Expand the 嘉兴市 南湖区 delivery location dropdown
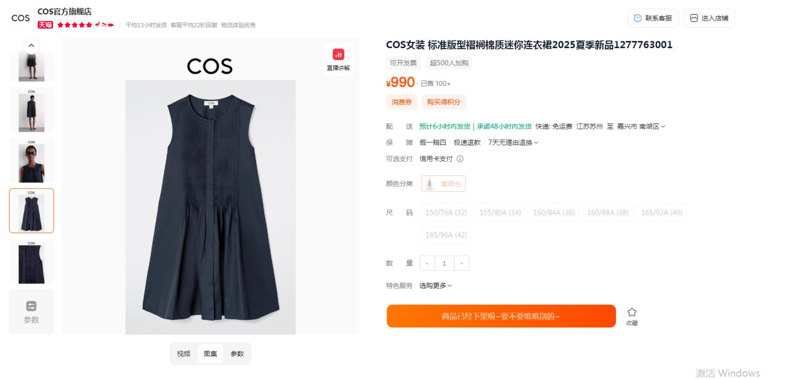 [641, 126]
